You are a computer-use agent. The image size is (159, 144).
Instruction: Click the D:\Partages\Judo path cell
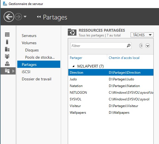pyautogui.click(x=121, y=79)
